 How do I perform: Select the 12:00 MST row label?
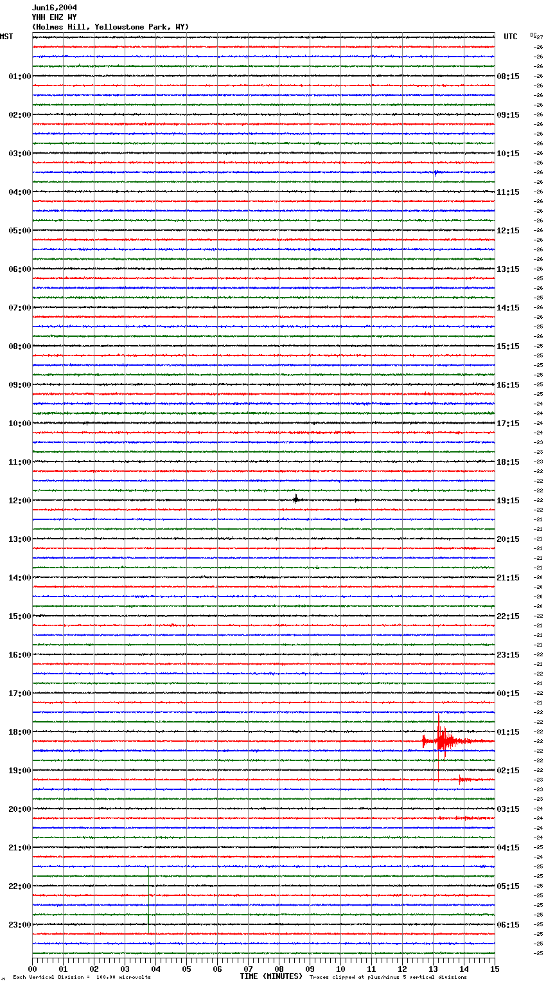[20, 501]
